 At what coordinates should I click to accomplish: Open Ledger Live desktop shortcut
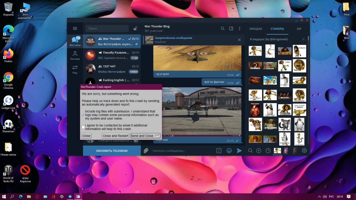tap(9, 102)
